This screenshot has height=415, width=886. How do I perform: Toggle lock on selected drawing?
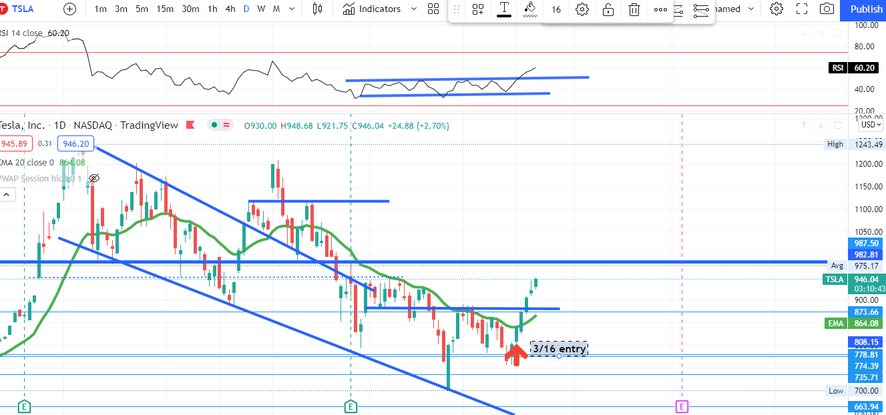pyautogui.click(x=608, y=9)
